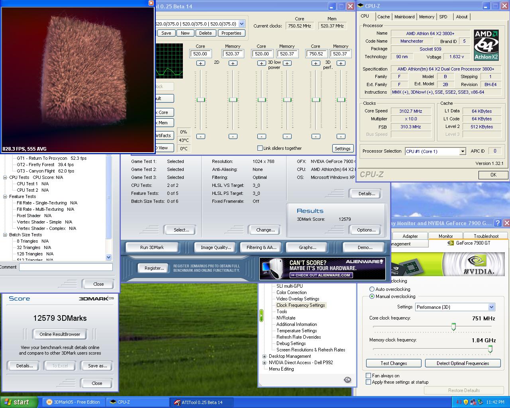Click the Memory minus button in 2D group
Viewport: 510px width, 408px height.
click(x=233, y=136)
